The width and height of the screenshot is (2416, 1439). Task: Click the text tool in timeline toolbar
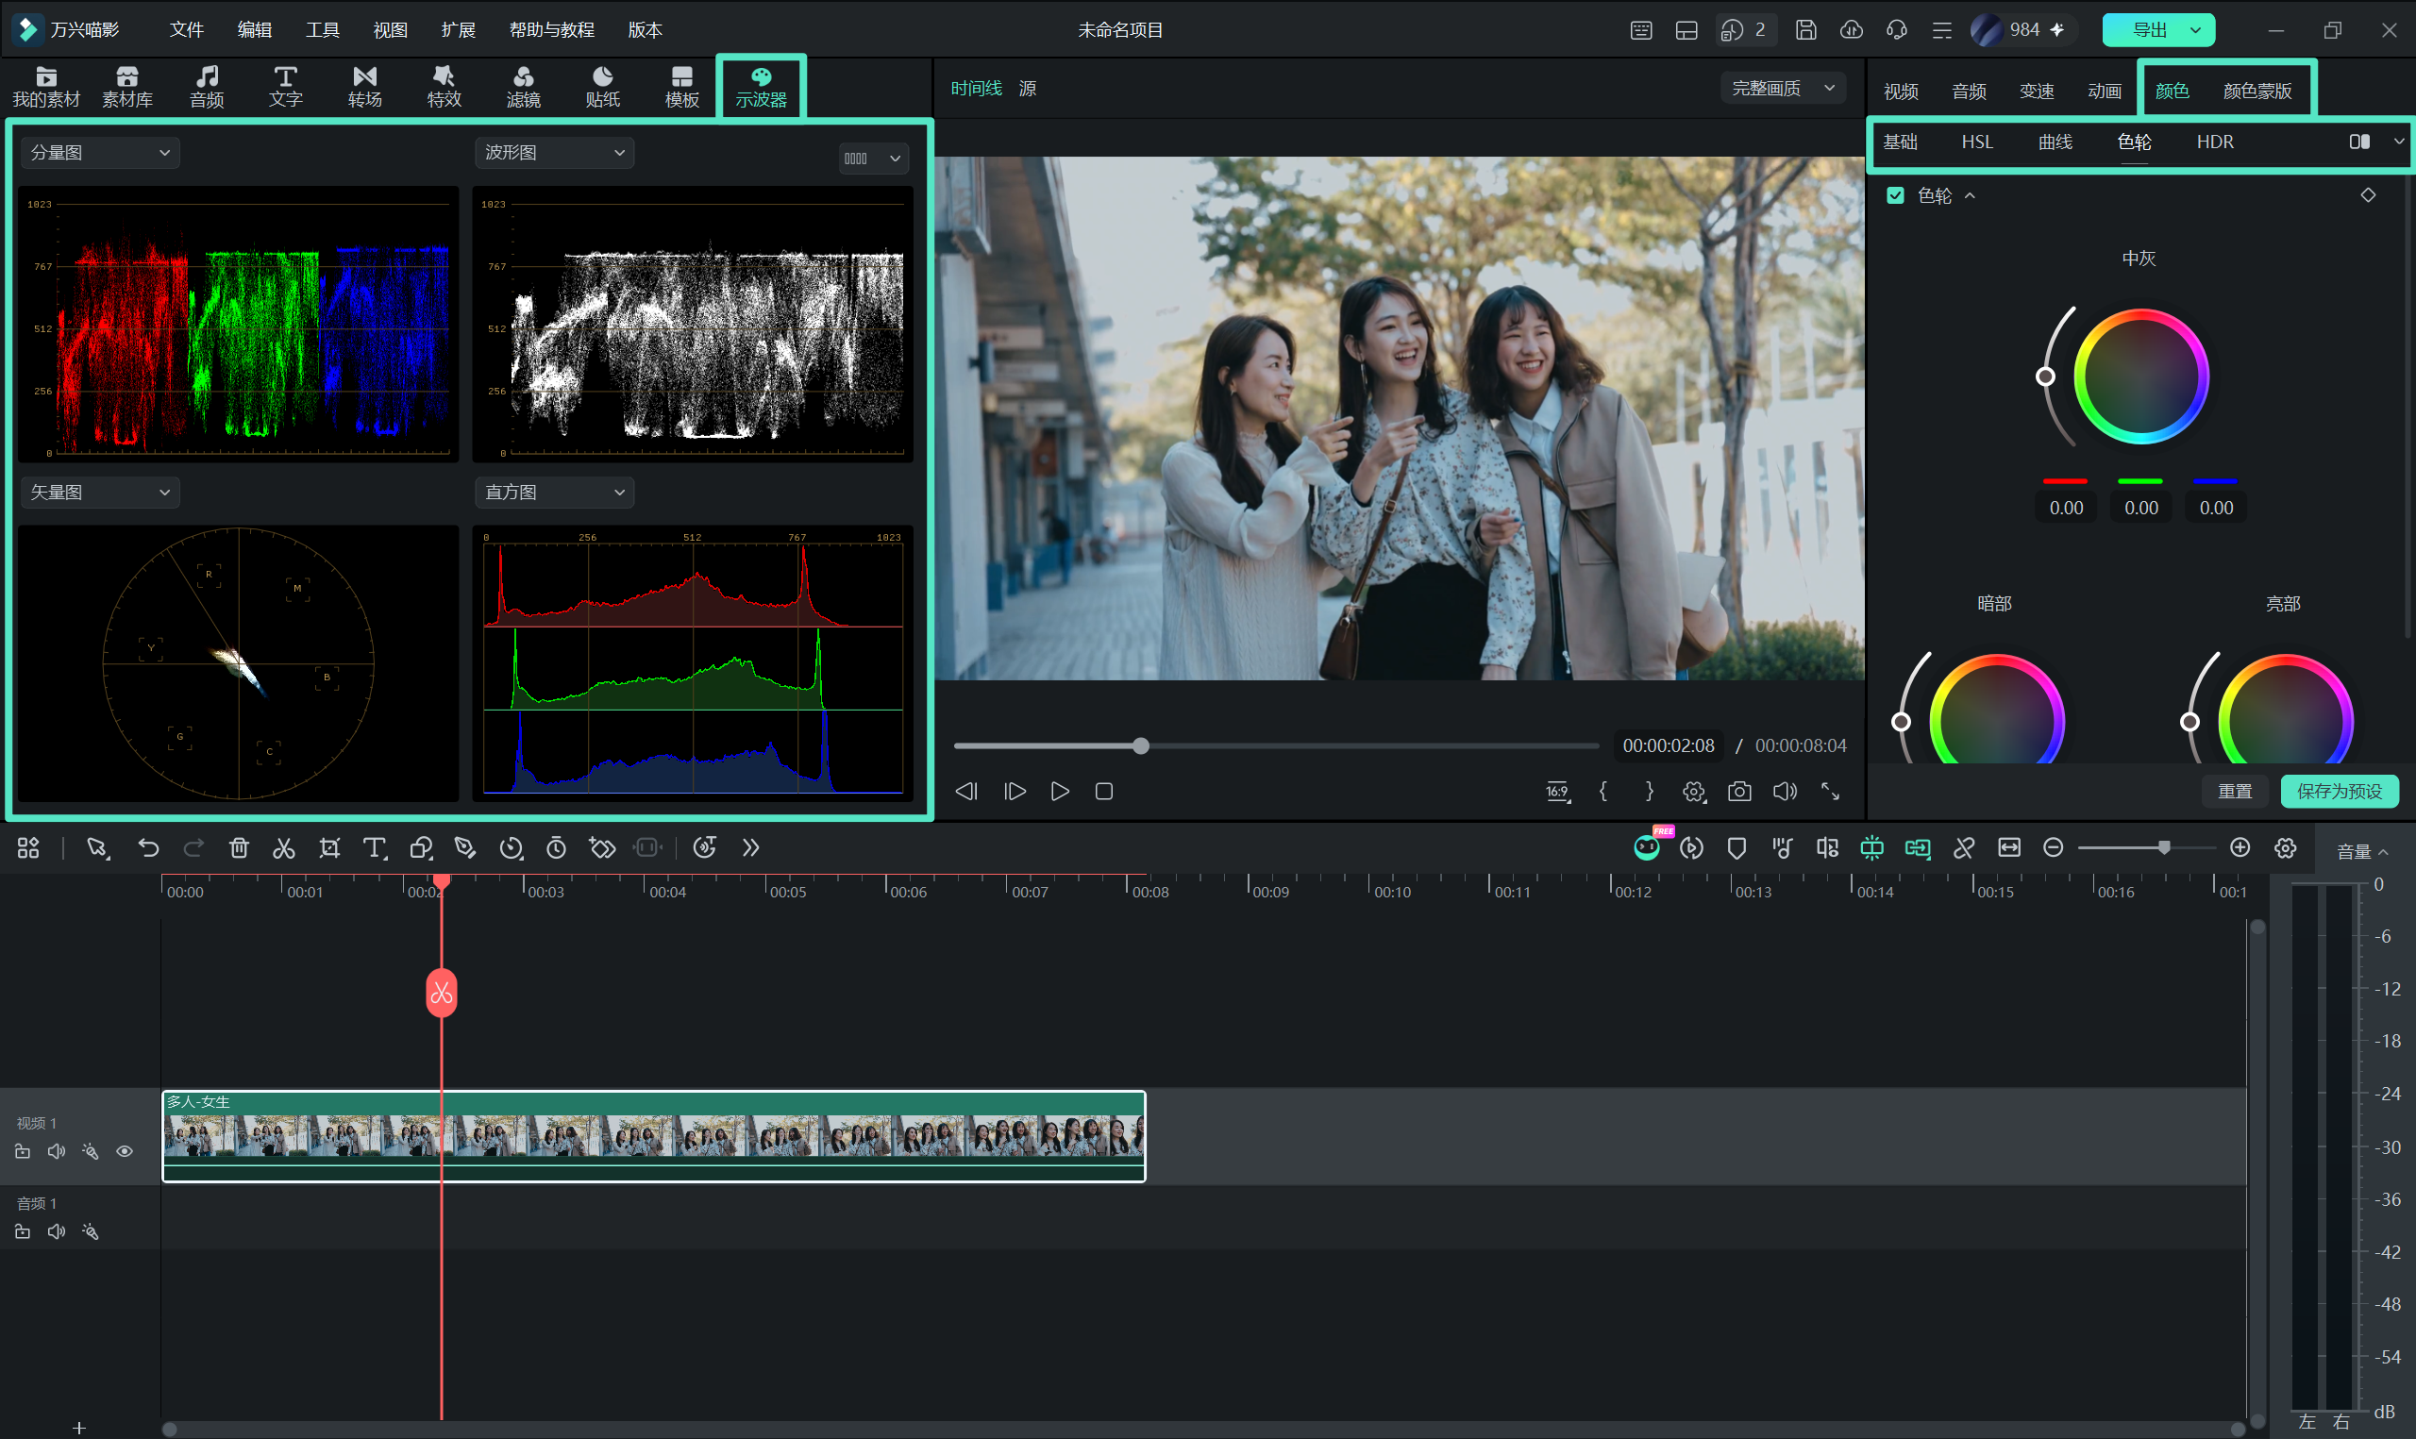[x=375, y=848]
